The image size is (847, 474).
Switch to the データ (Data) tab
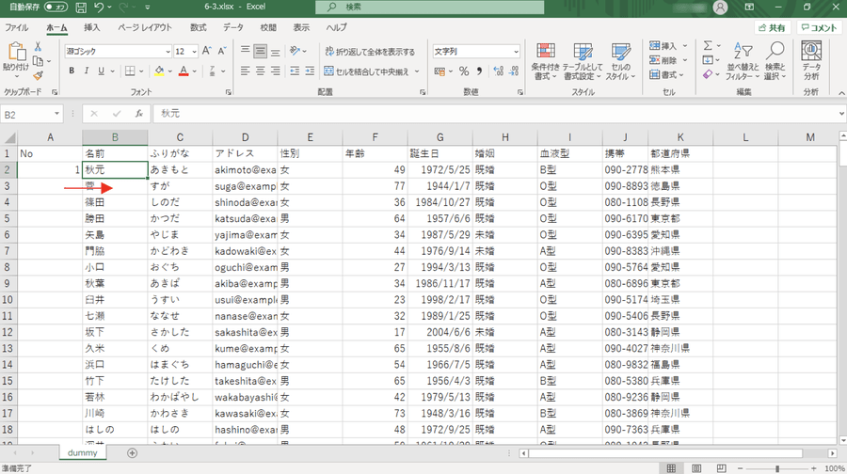click(x=233, y=28)
